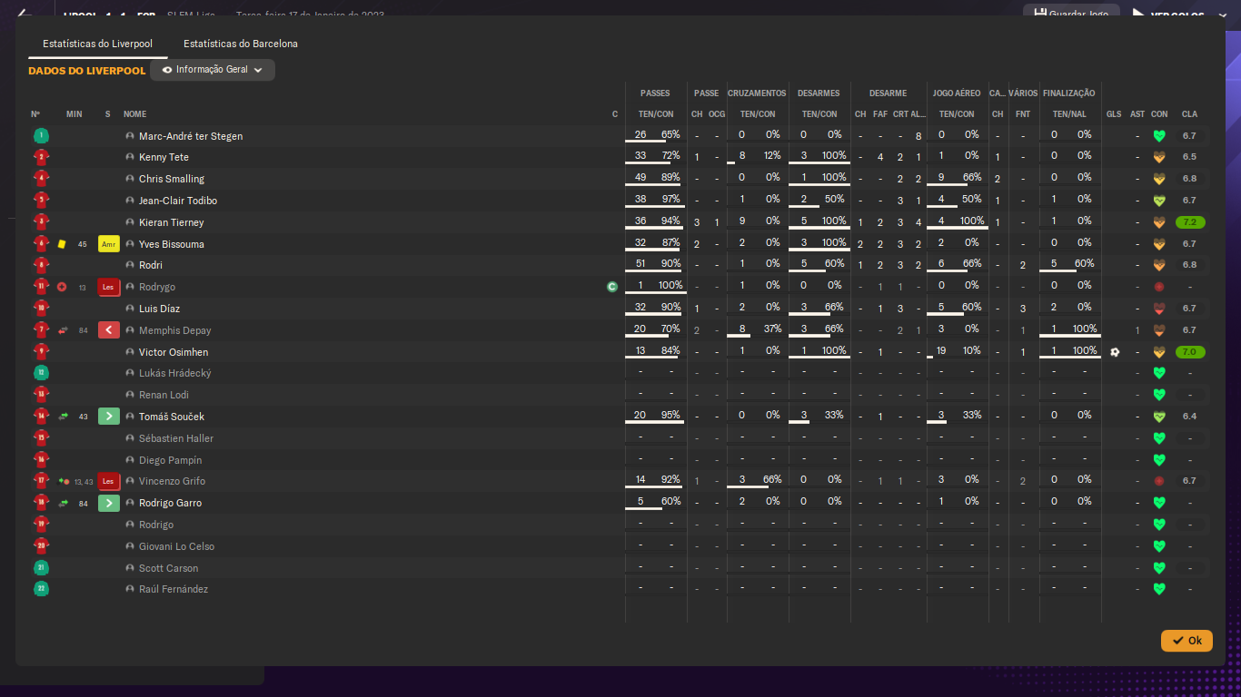Sort by the PASSES column header
This screenshot has width=1241, height=697.
(x=655, y=93)
